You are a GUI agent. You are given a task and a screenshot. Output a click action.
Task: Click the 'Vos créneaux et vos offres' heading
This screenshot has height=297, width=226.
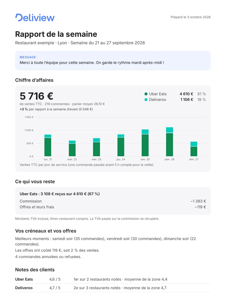(45, 231)
